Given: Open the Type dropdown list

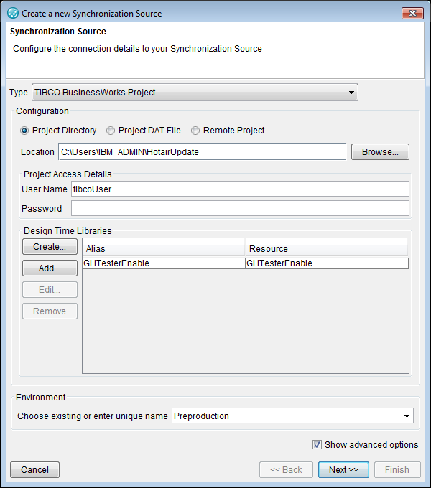Looking at the screenshot, I should click(x=351, y=92).
